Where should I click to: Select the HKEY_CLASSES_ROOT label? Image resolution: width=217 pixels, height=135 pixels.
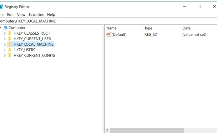32,33
